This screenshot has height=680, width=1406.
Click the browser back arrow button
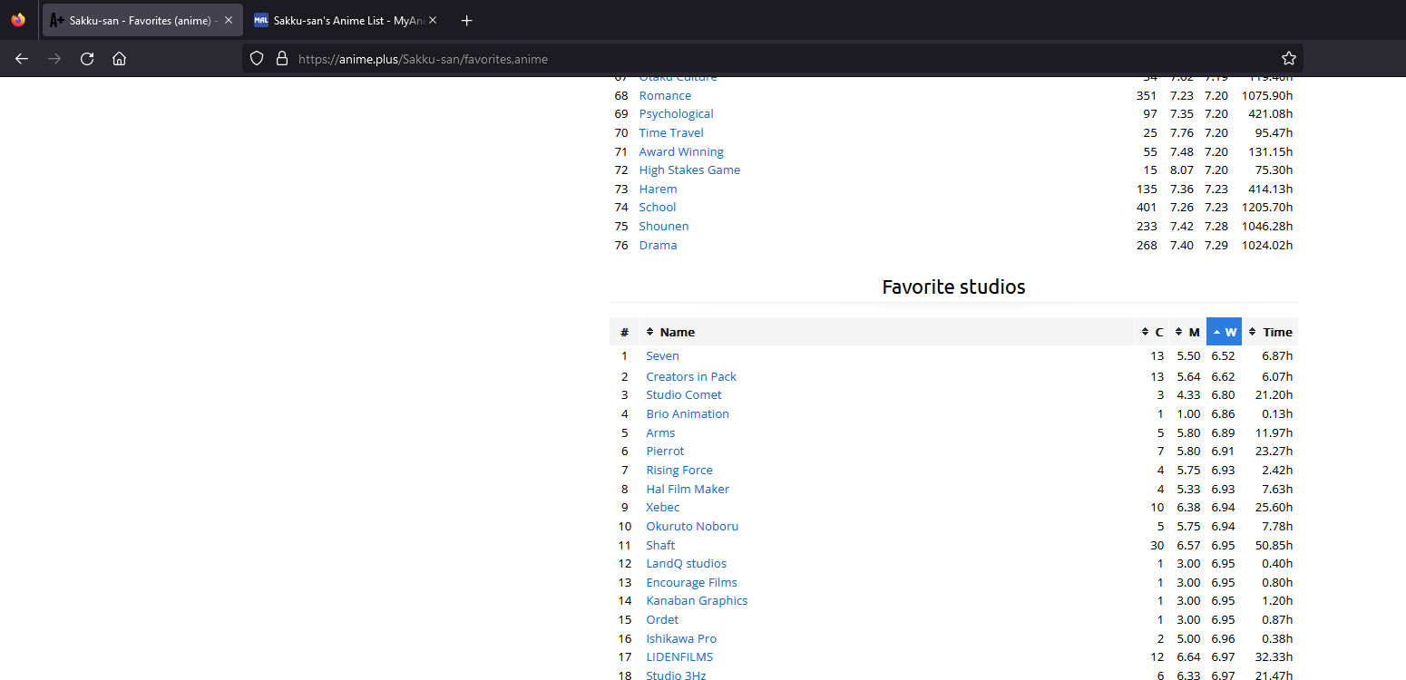point(22,59)
